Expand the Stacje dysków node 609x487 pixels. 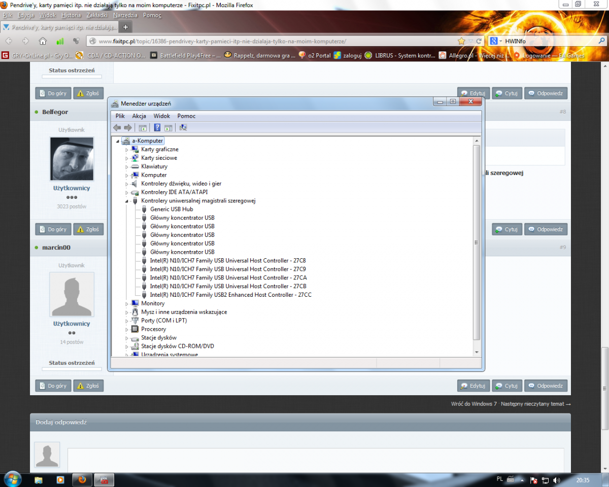tap(127, 338)
